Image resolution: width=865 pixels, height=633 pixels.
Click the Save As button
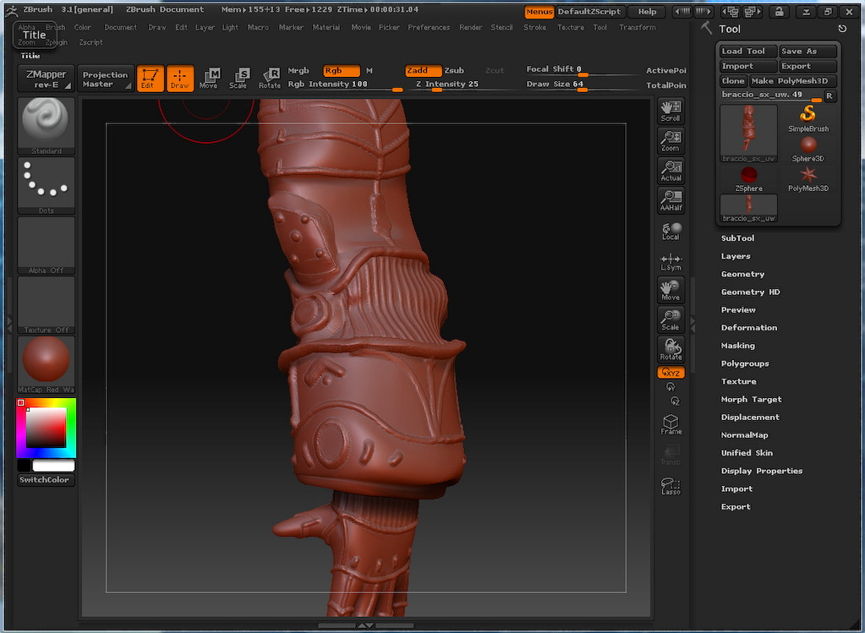tap(808, 52)
